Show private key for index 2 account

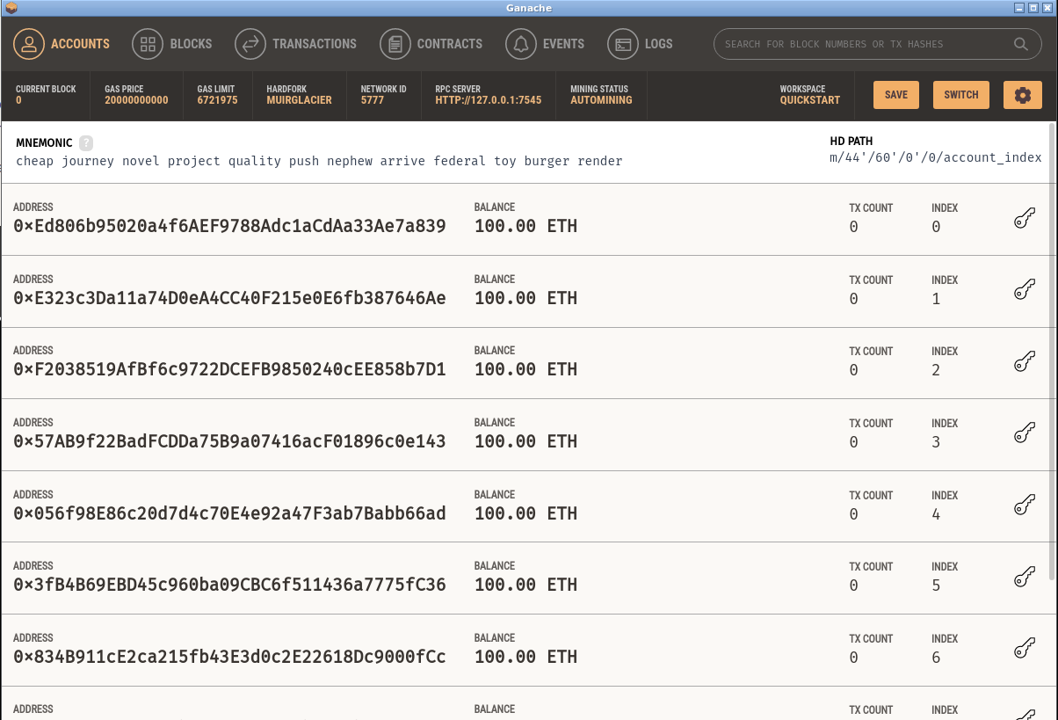click(x=1025, y=362)
